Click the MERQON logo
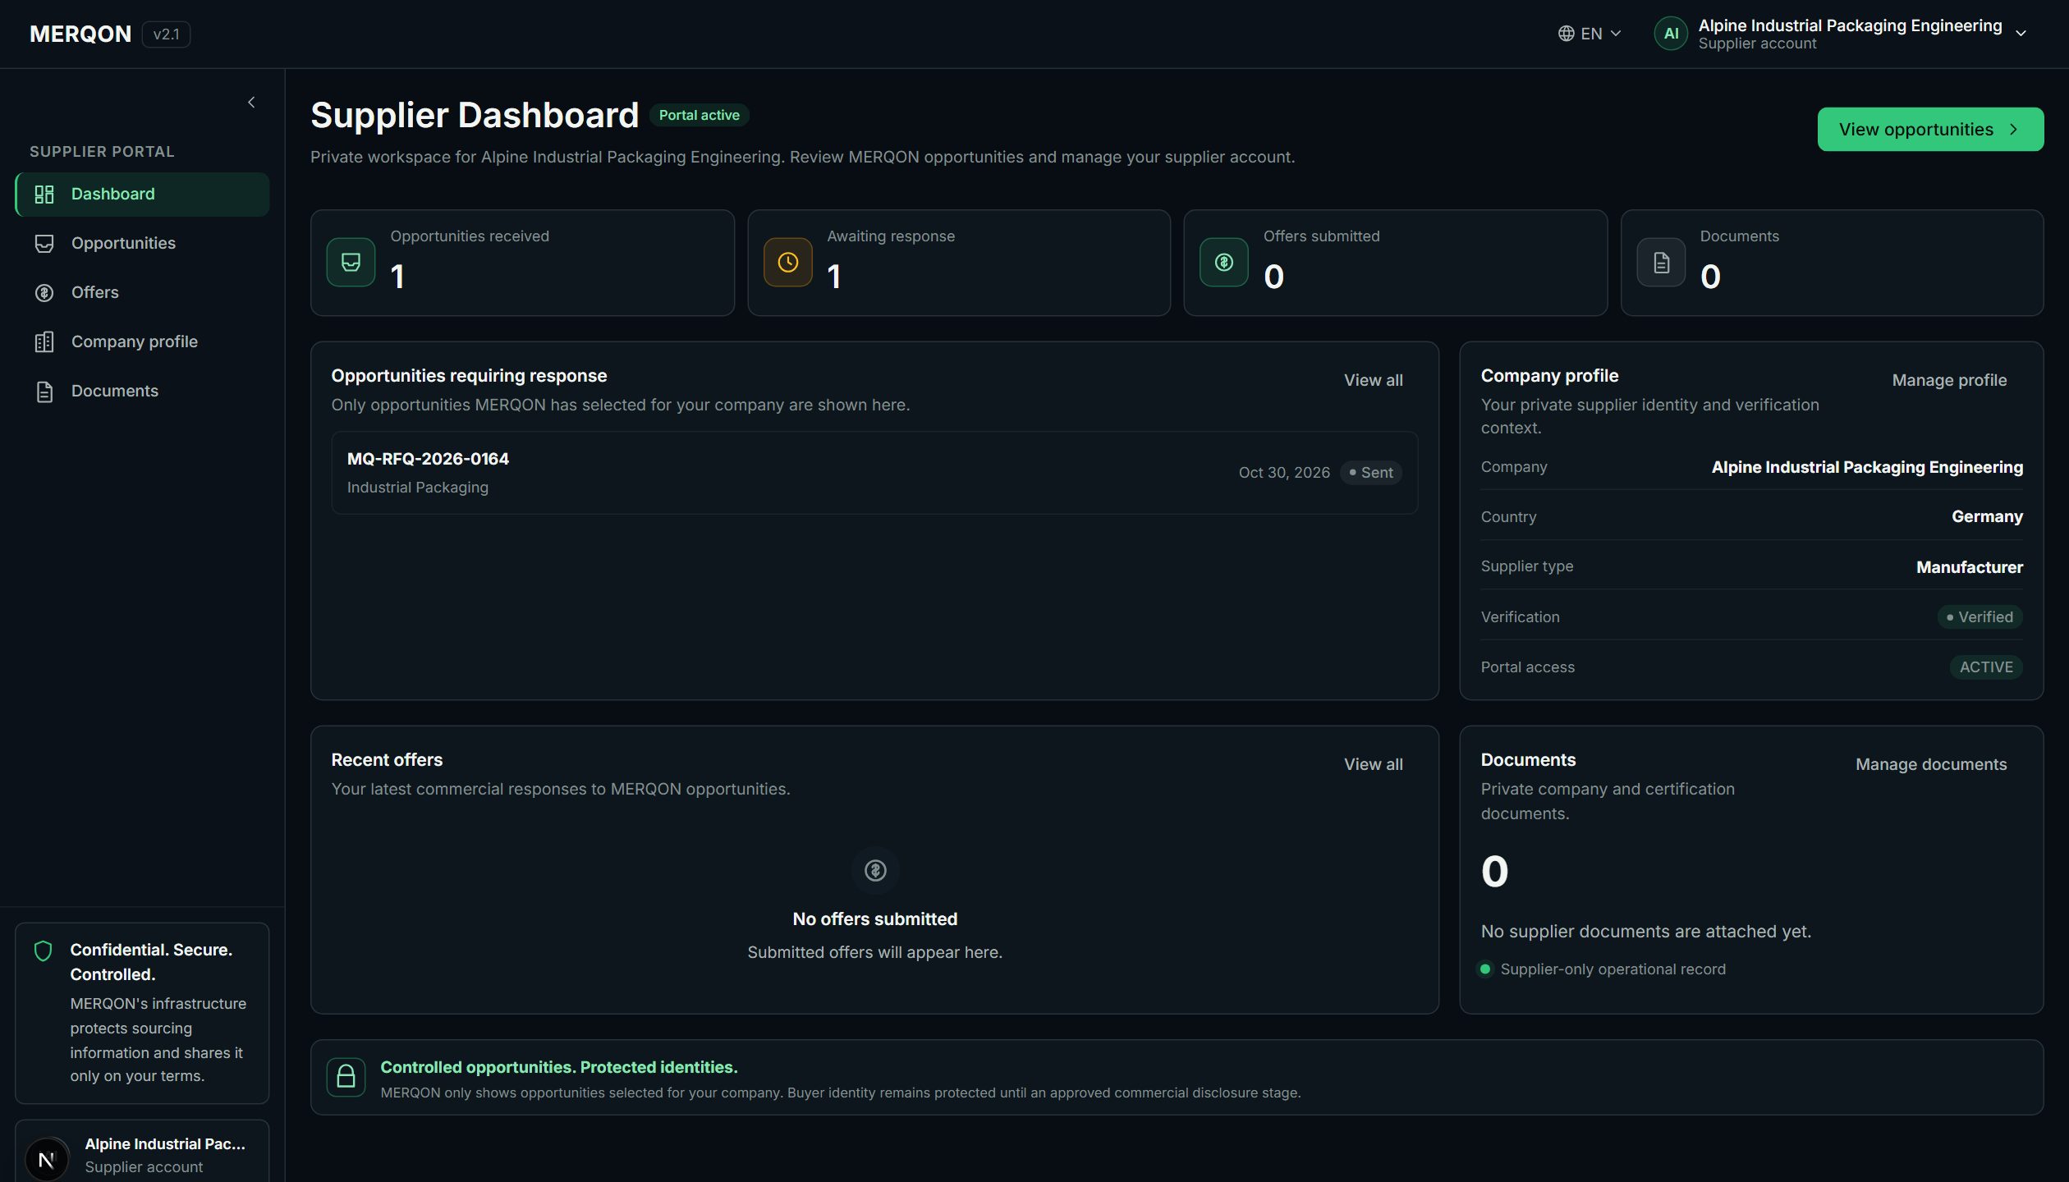Image resolution: width=2069 pixels, height=1182 pixels. coord(80,34)
